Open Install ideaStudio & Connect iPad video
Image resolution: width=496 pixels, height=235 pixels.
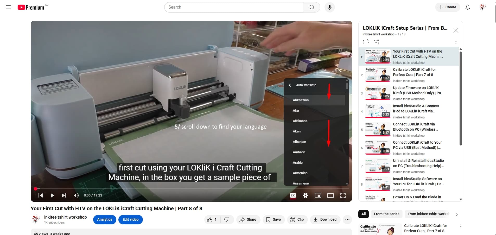(409, 112)
